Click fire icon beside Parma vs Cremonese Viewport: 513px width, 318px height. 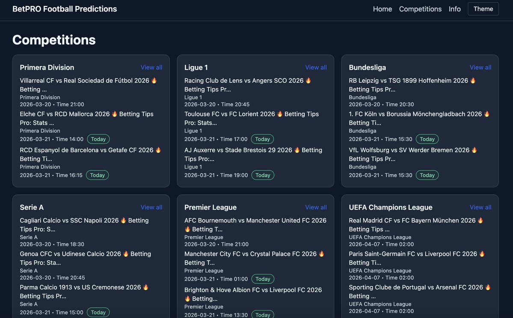tap(145, 287)
